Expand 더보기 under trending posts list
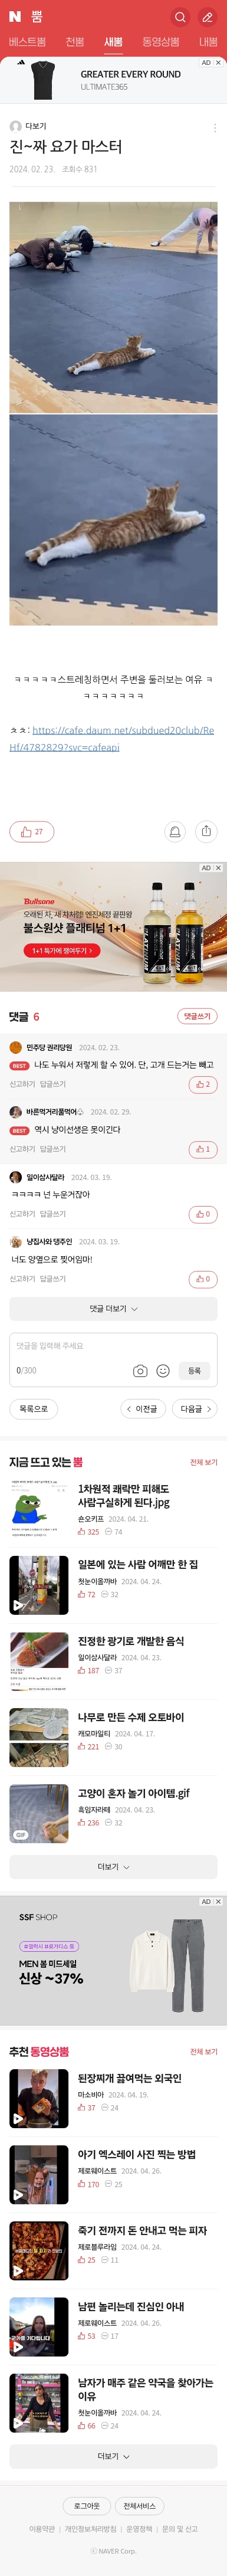The height and width of the screenshot is (2576, 227). point(113,1866)
